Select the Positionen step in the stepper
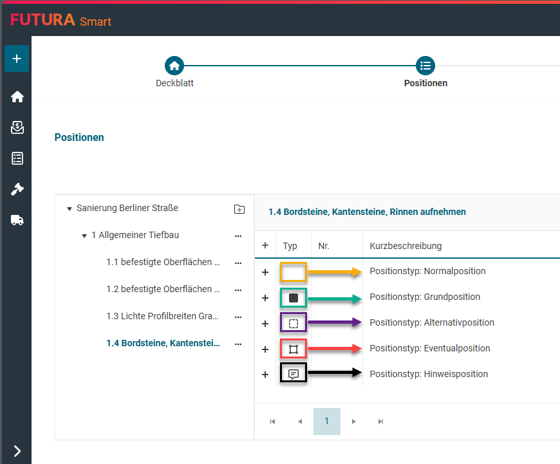 [425, 66]
